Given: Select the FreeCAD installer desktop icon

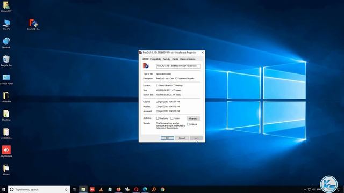Looking at the screenshot, I should tap(33, 25).
